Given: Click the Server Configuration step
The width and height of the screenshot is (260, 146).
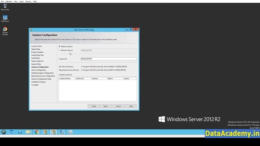Looking at the screenshot, I should tap(39, 70).
